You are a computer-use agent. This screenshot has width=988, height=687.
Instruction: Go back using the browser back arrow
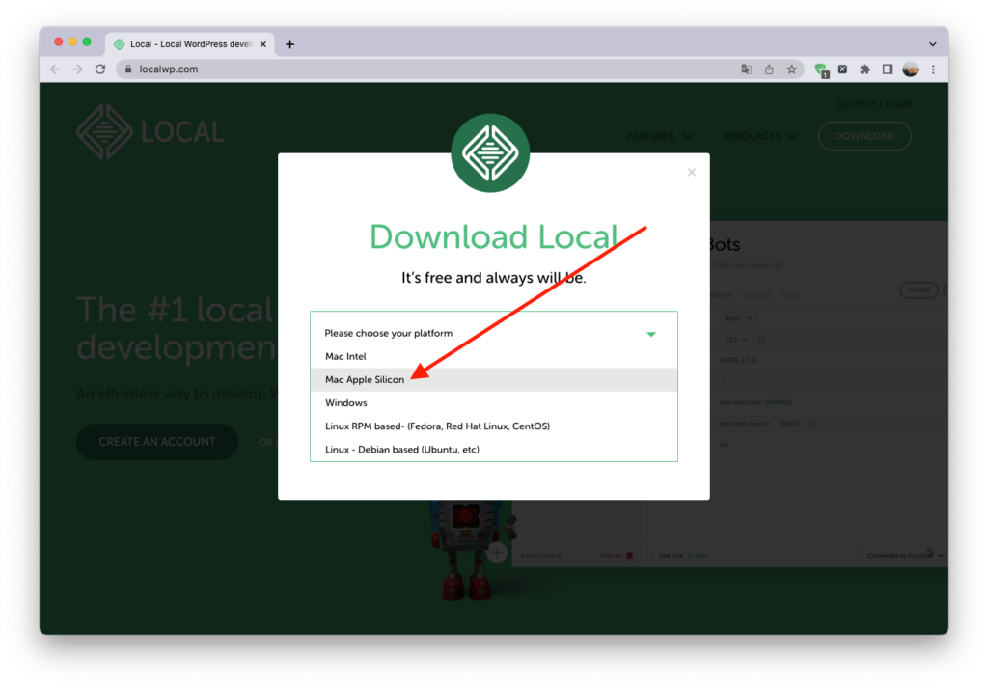tap(55, 69)
